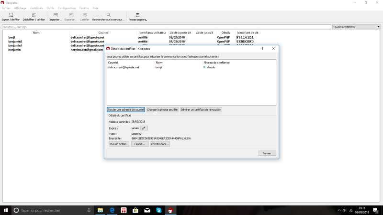Click the help question mark in dialog title
The width and height of the screenshot is (383, 215).
tap(262, 48)
